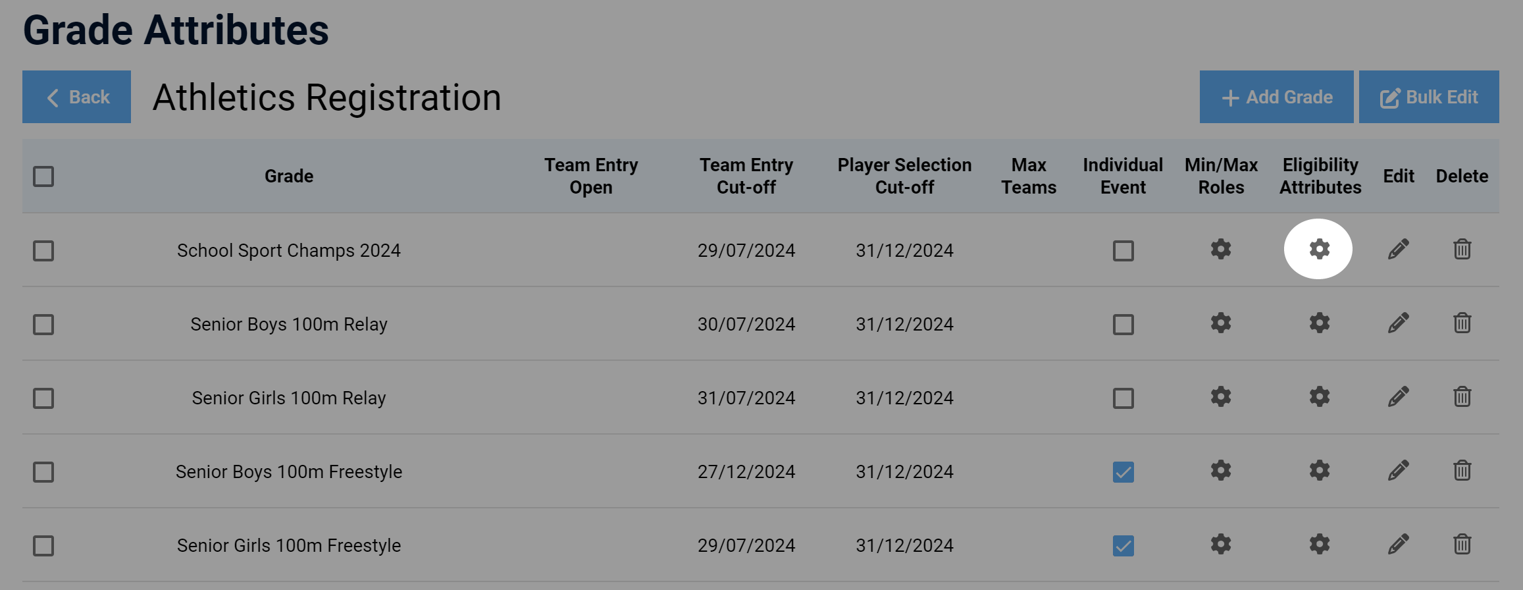This screenshot has width=1523, height=590.
Task: Delete the Senior Boys 100m Freestyle grade
Action: point(1462,471)
